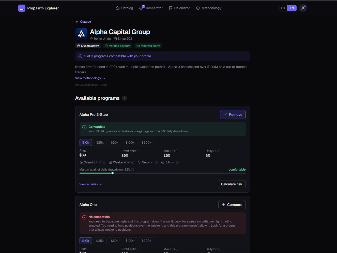Click the EAs robot icon

(163, 162)
